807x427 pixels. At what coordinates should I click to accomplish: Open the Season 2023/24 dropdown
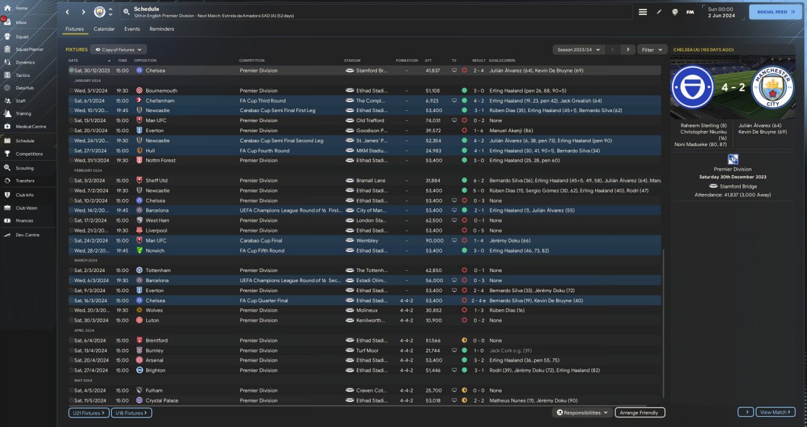point(578,49)
